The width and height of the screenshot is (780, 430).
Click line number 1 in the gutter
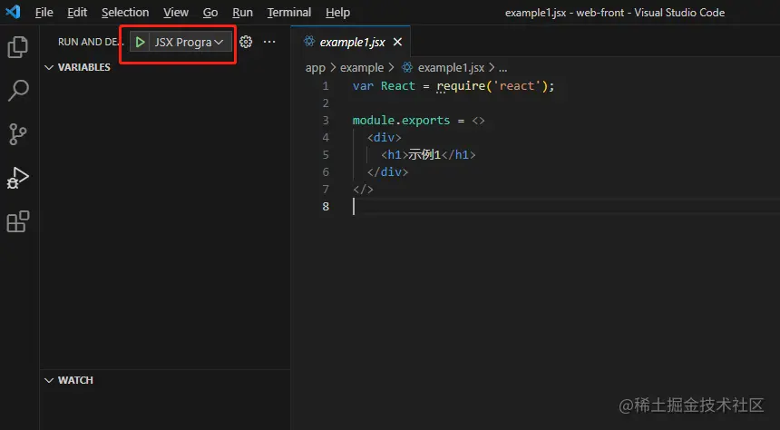(x=326, y=86)
